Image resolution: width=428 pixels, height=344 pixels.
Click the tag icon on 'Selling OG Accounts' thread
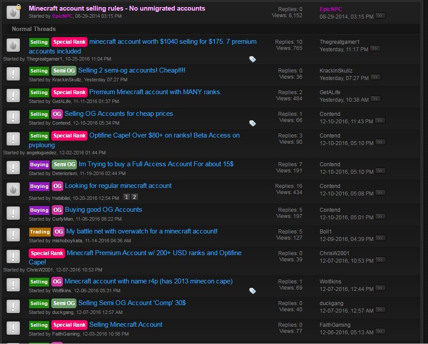[x=252, y=123]
